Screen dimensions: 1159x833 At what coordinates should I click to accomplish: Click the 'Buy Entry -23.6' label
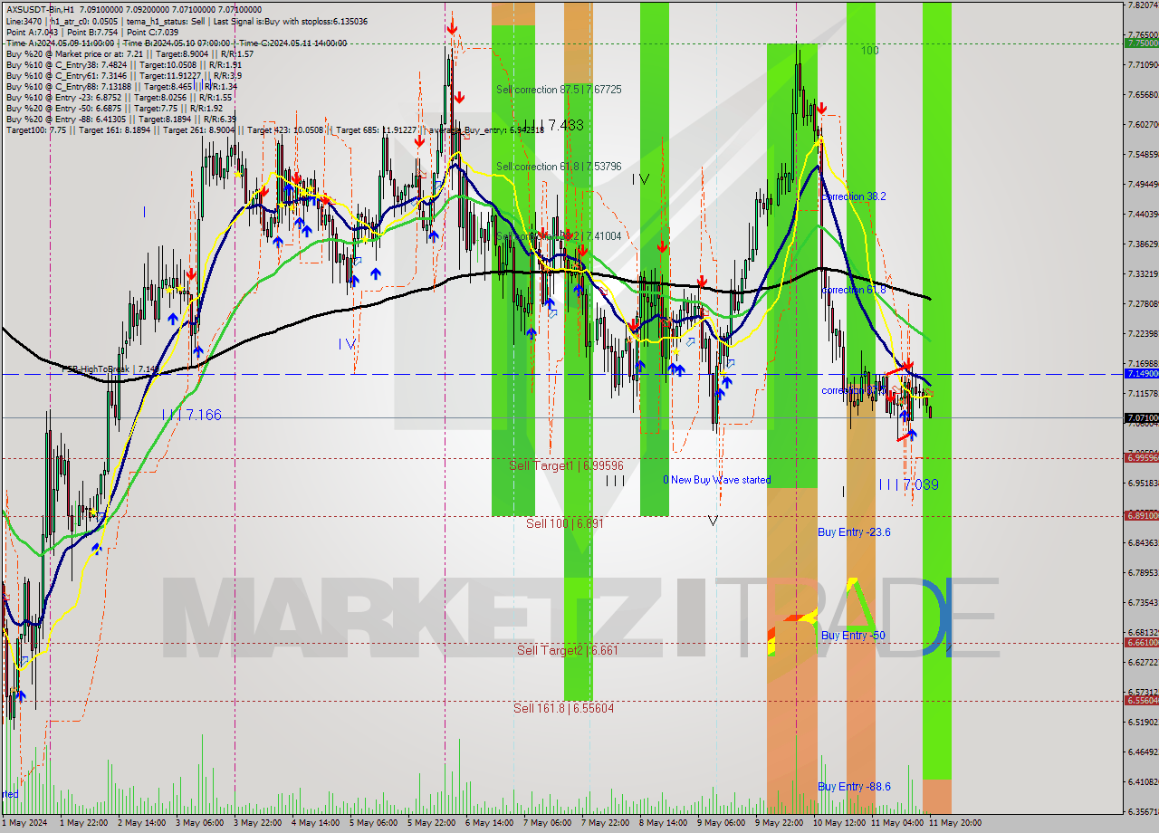[x=854, y=532]
